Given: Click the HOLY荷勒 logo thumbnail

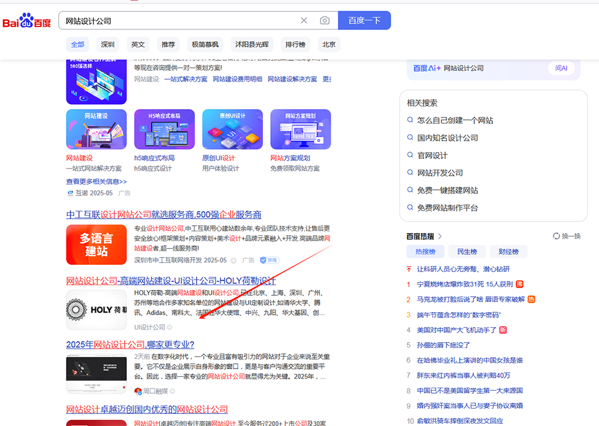Looking at the screenshot, I should 96,310.
